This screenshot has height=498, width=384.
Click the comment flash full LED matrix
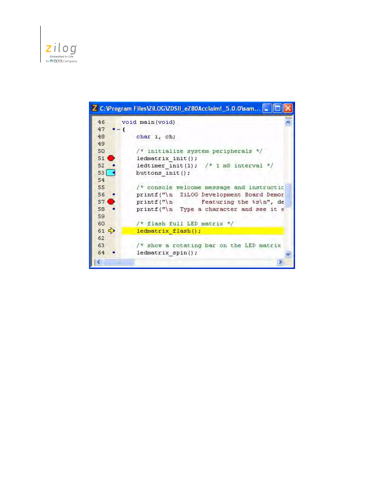(185, 224)
